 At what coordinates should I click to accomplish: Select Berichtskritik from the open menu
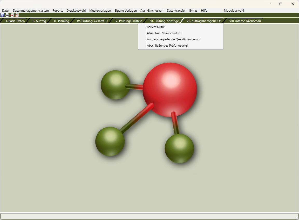coord(156,27)
